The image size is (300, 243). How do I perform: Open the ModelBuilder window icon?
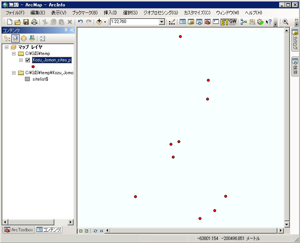tap(243, 22)
